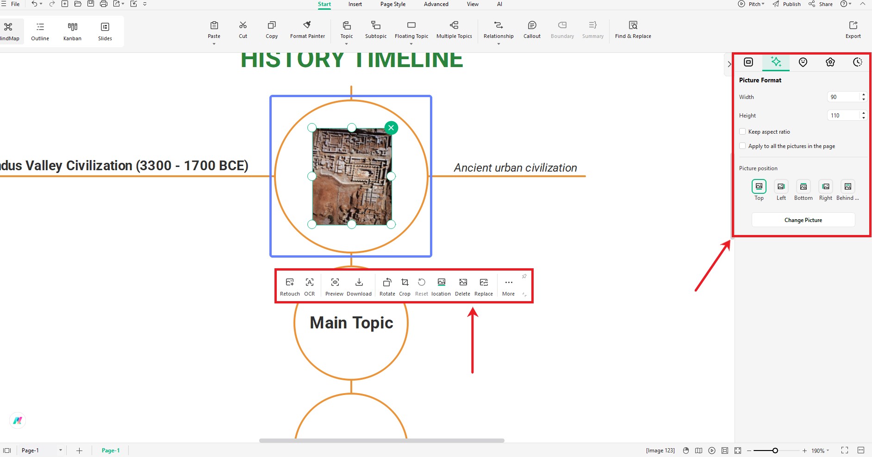The width and height of the screenshot is (872, 457).
Task: Switch to Slides view
Action: (x=105, y=31)
